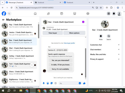Send a voice clip microphone icon
Viewport: 125px width, 93px height.
point(44,83)
